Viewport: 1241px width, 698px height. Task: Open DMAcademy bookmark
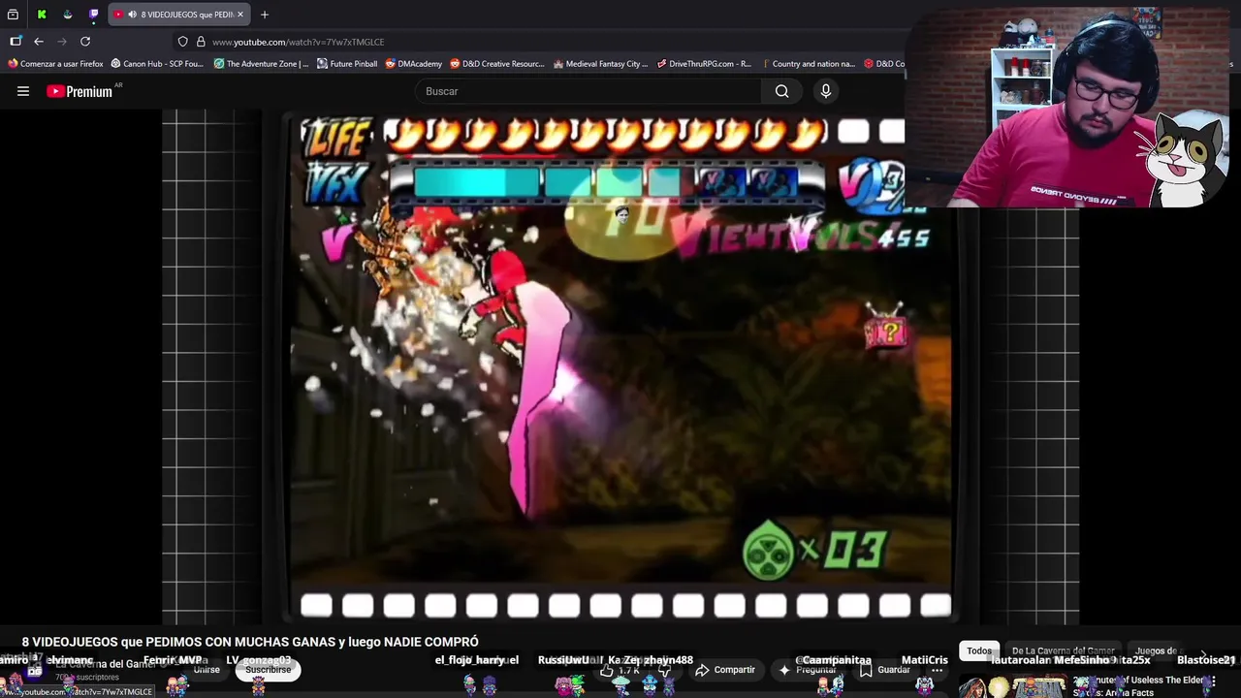point(413,64)
